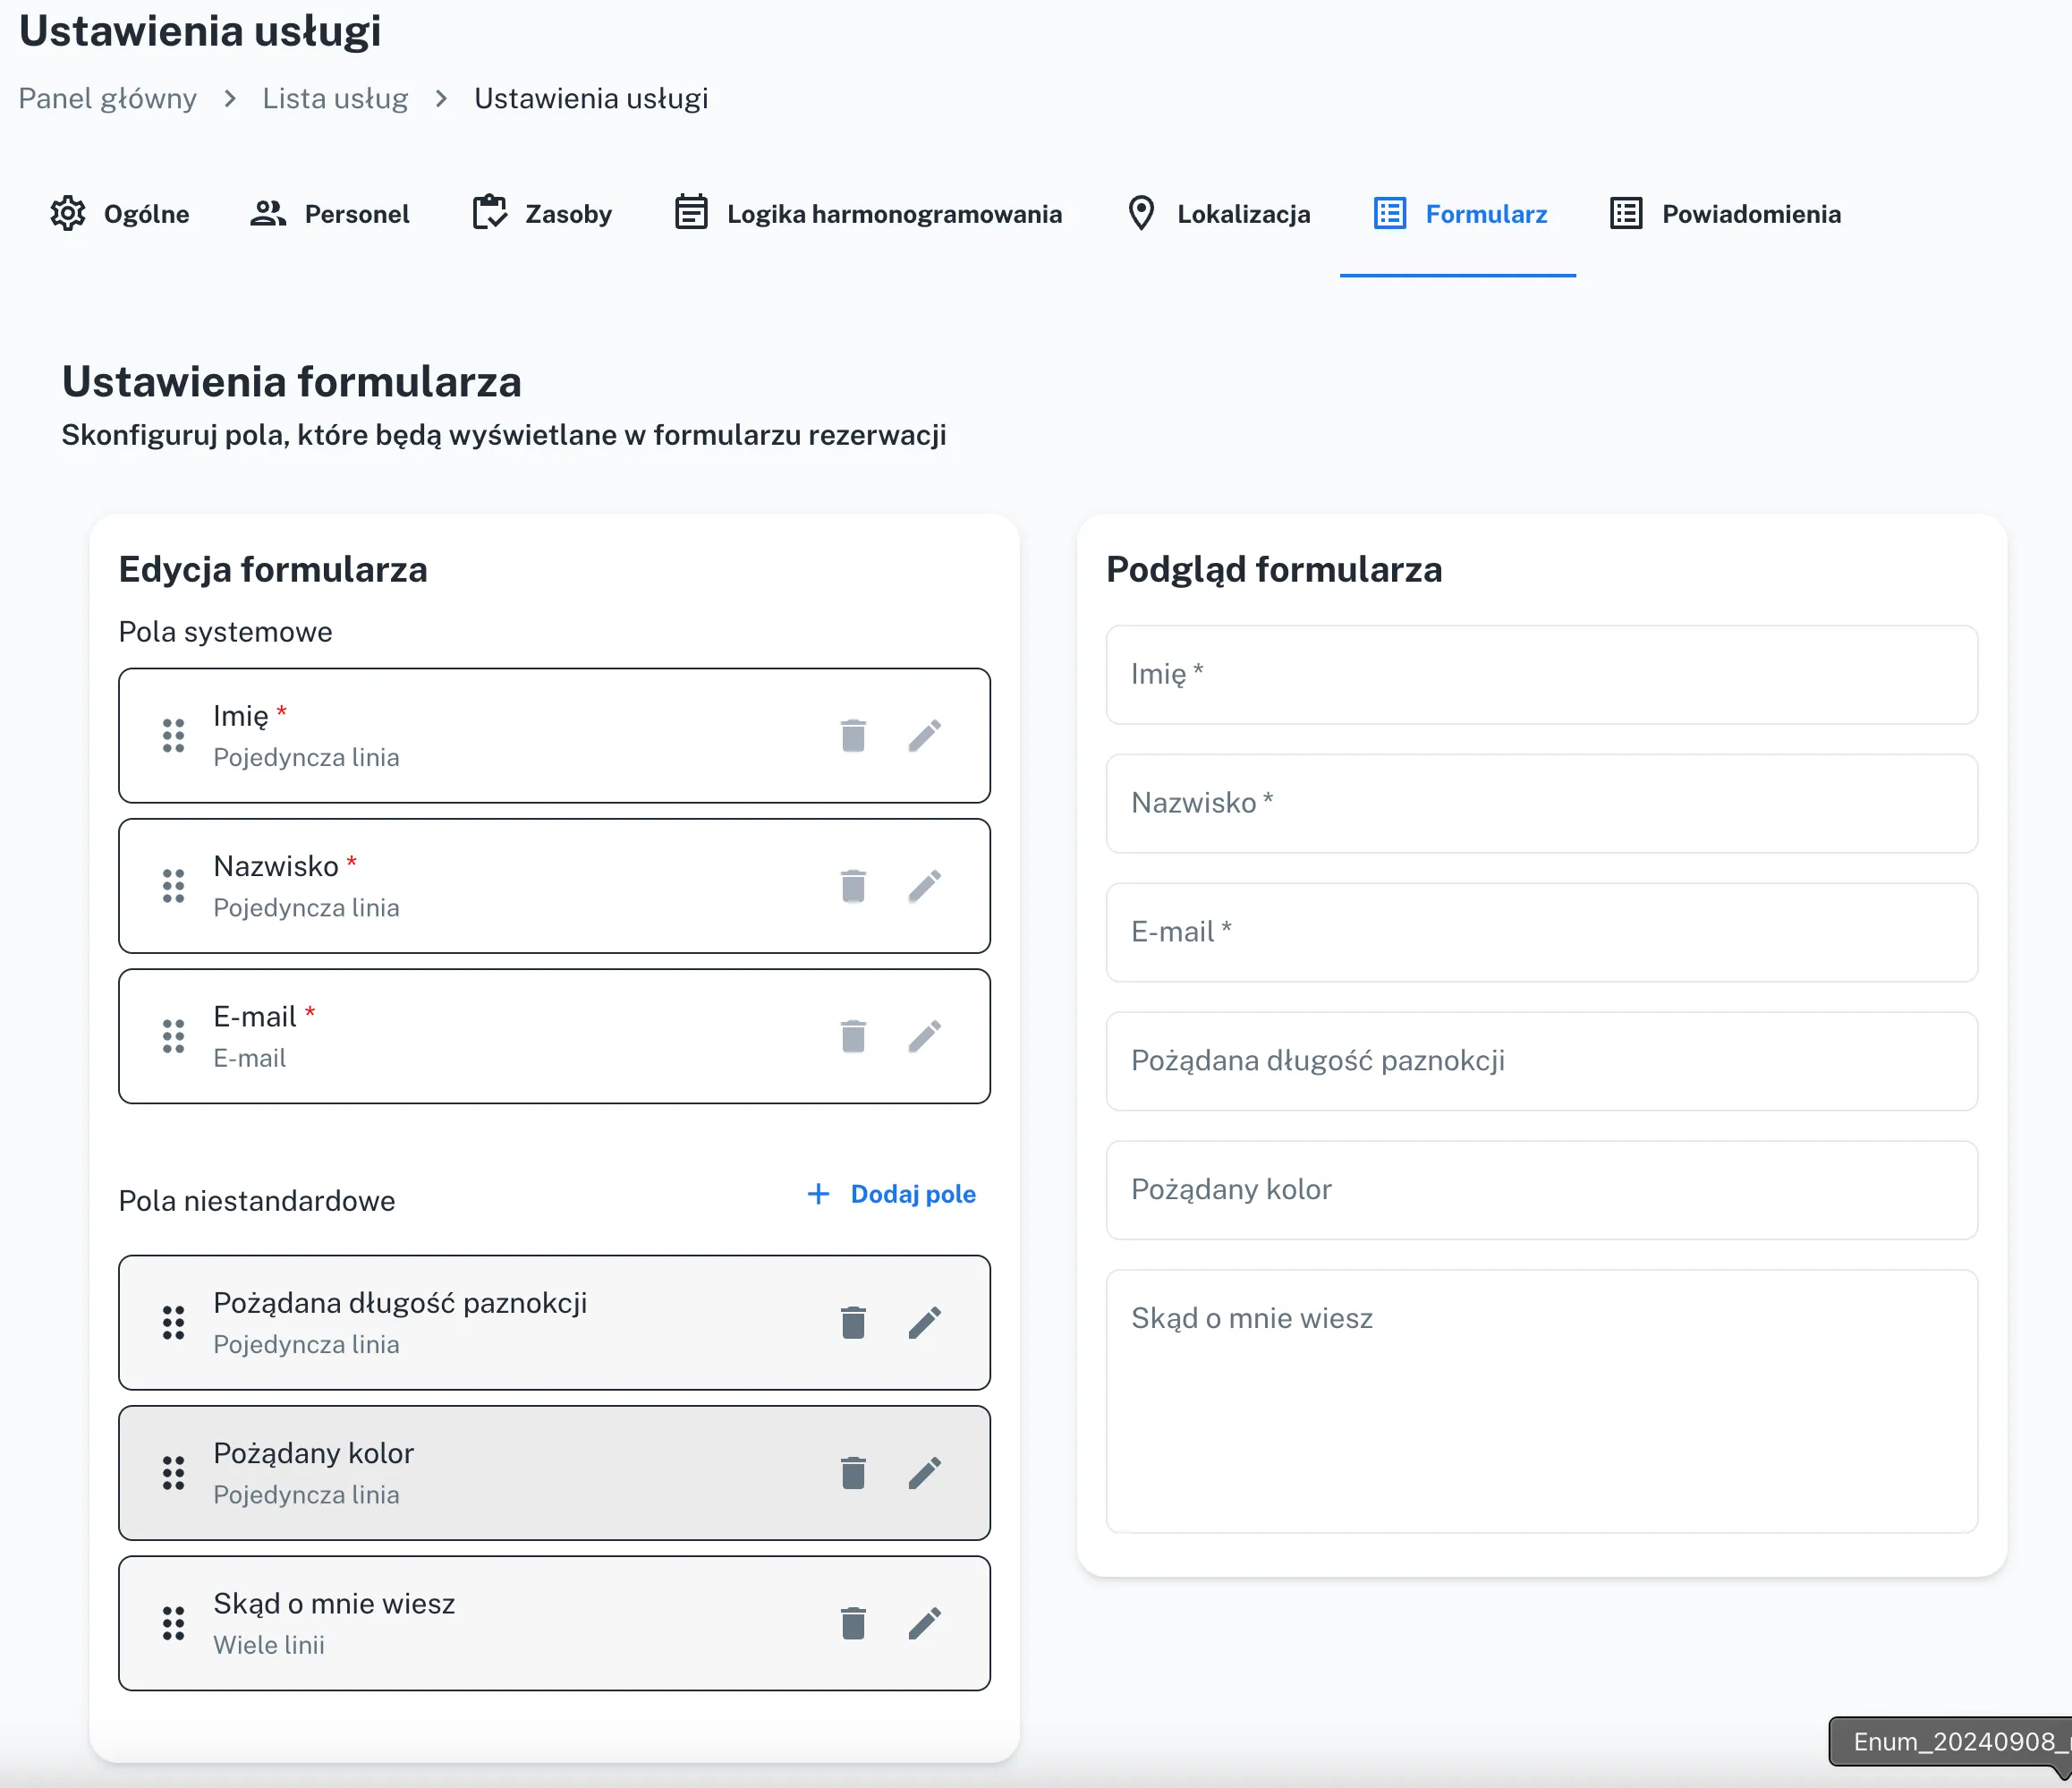2072x1788 pixels.
Task: Open Logika harmonogramowania tab
Action: tap(868, 214)
